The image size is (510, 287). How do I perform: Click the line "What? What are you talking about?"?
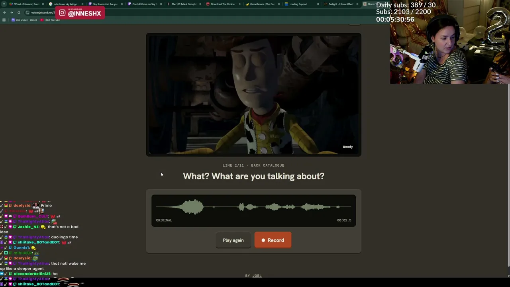coord(253,176)
